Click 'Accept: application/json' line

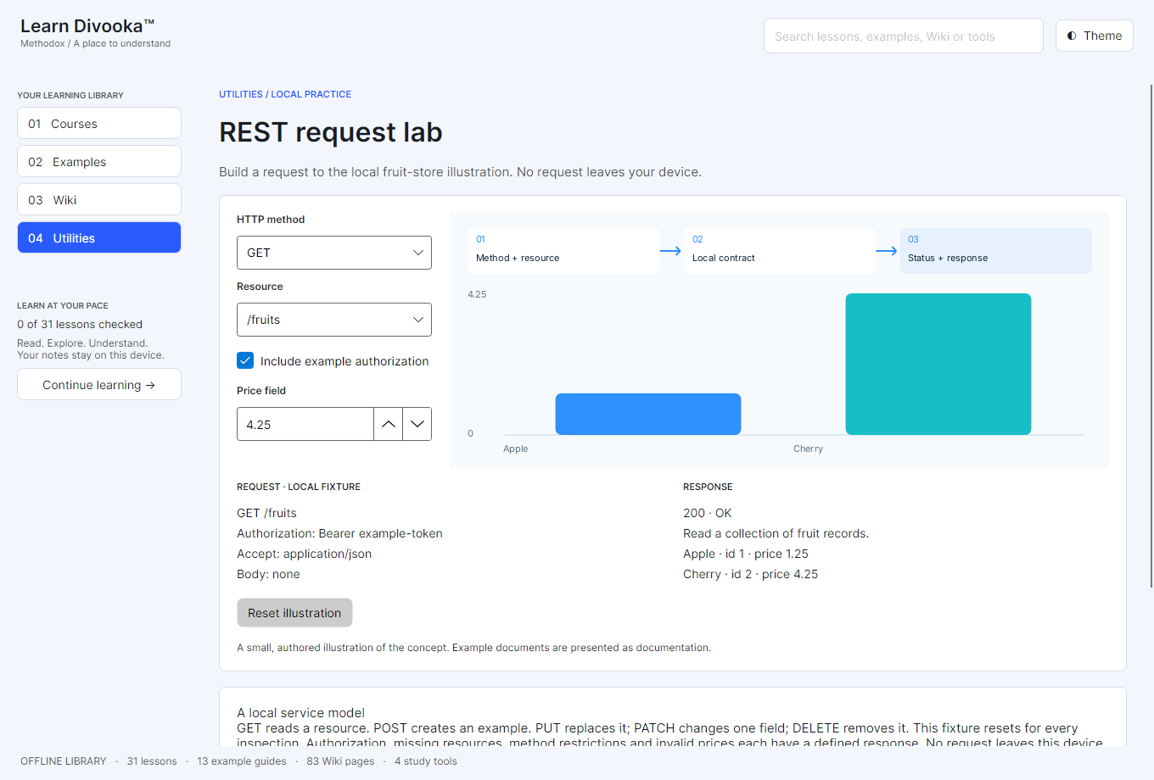click(x=304, y=554)
